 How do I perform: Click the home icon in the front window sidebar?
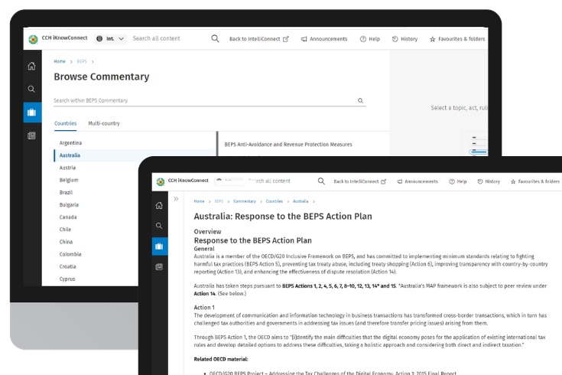[x=159, y=205]
